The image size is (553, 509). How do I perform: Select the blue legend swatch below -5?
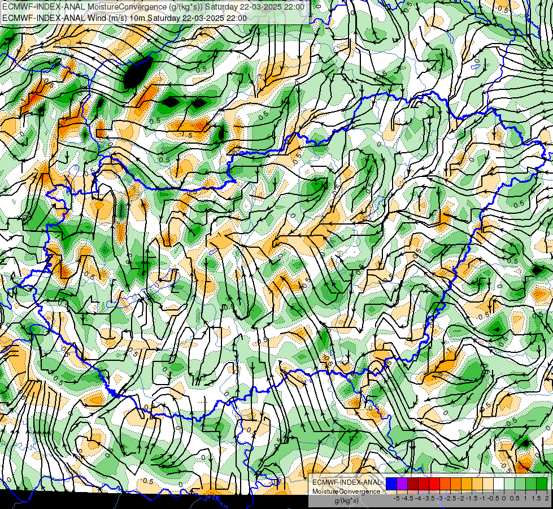tap(391, 484)
